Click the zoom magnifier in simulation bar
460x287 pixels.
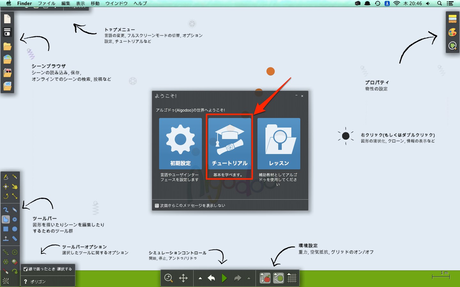click(169, 278)
